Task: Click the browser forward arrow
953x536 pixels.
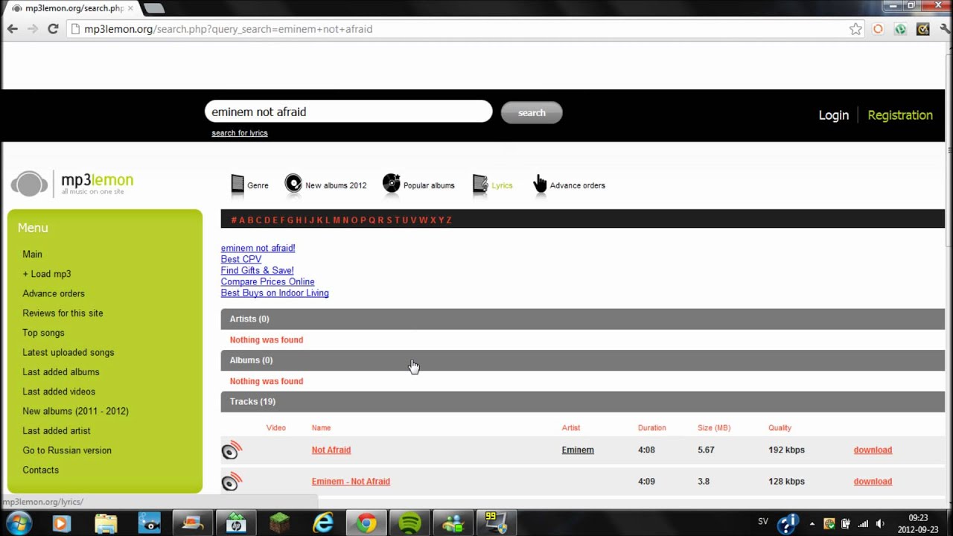Action: [32, 29]
